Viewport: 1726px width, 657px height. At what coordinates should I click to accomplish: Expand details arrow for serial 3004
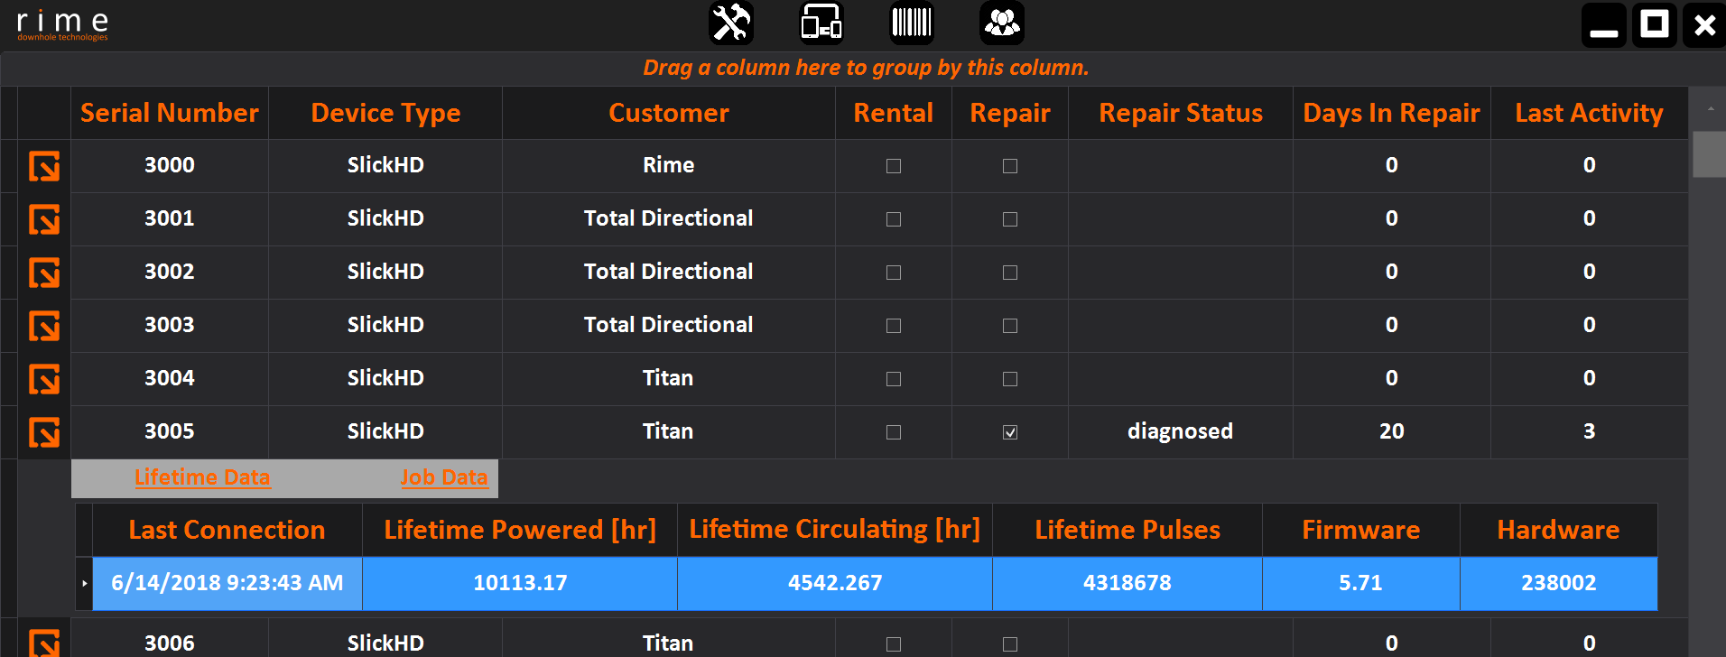[44, 379]
